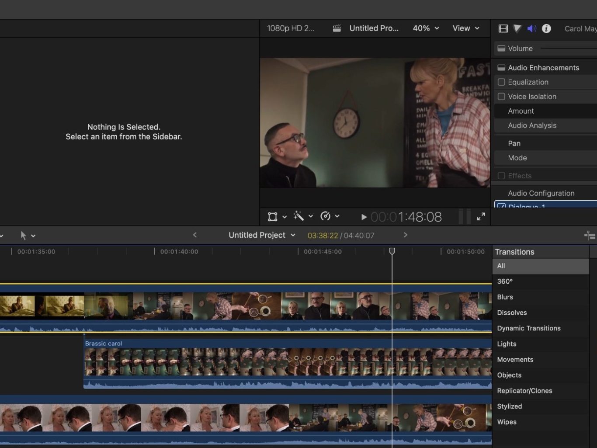Viewport: 597px width, 448px height.
Task: Click the playhead marker on the timeline ruler
Action: pos(392,251)
